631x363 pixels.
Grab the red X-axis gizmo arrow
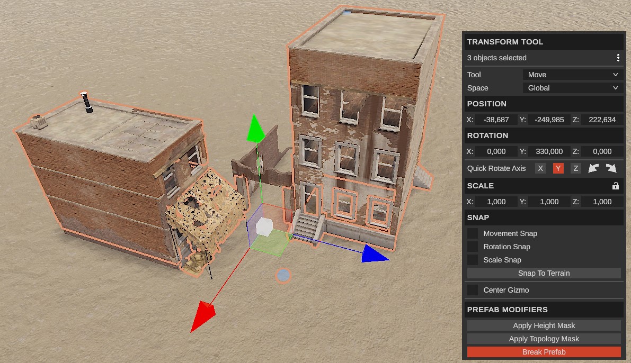point(202,316)
